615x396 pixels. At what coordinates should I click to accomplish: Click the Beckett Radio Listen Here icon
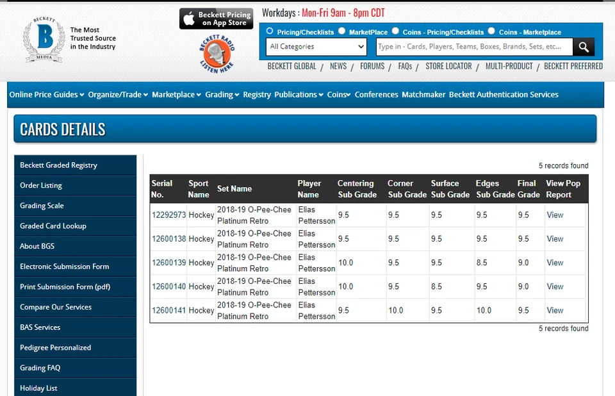(x=217, y=54)
